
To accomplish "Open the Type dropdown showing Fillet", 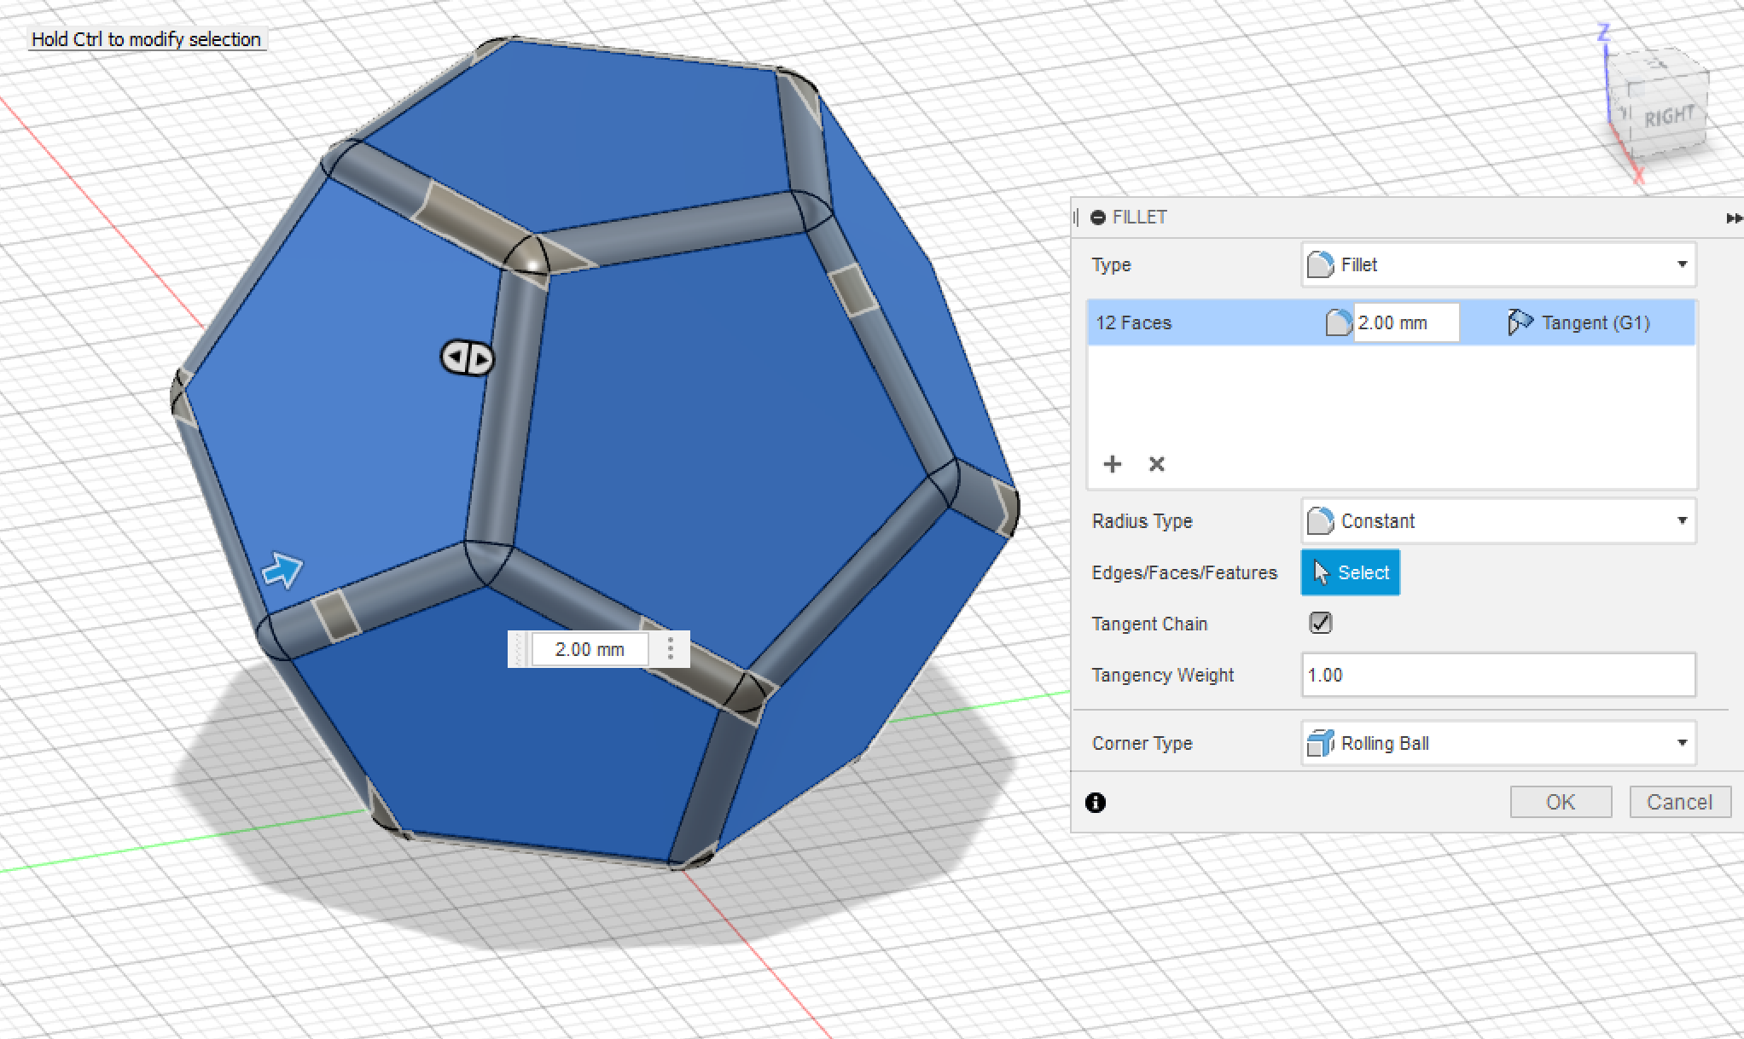I will click(x=1498, y=264).
